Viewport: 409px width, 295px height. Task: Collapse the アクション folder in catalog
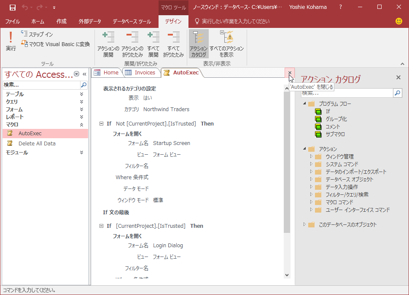pos(304,149)
